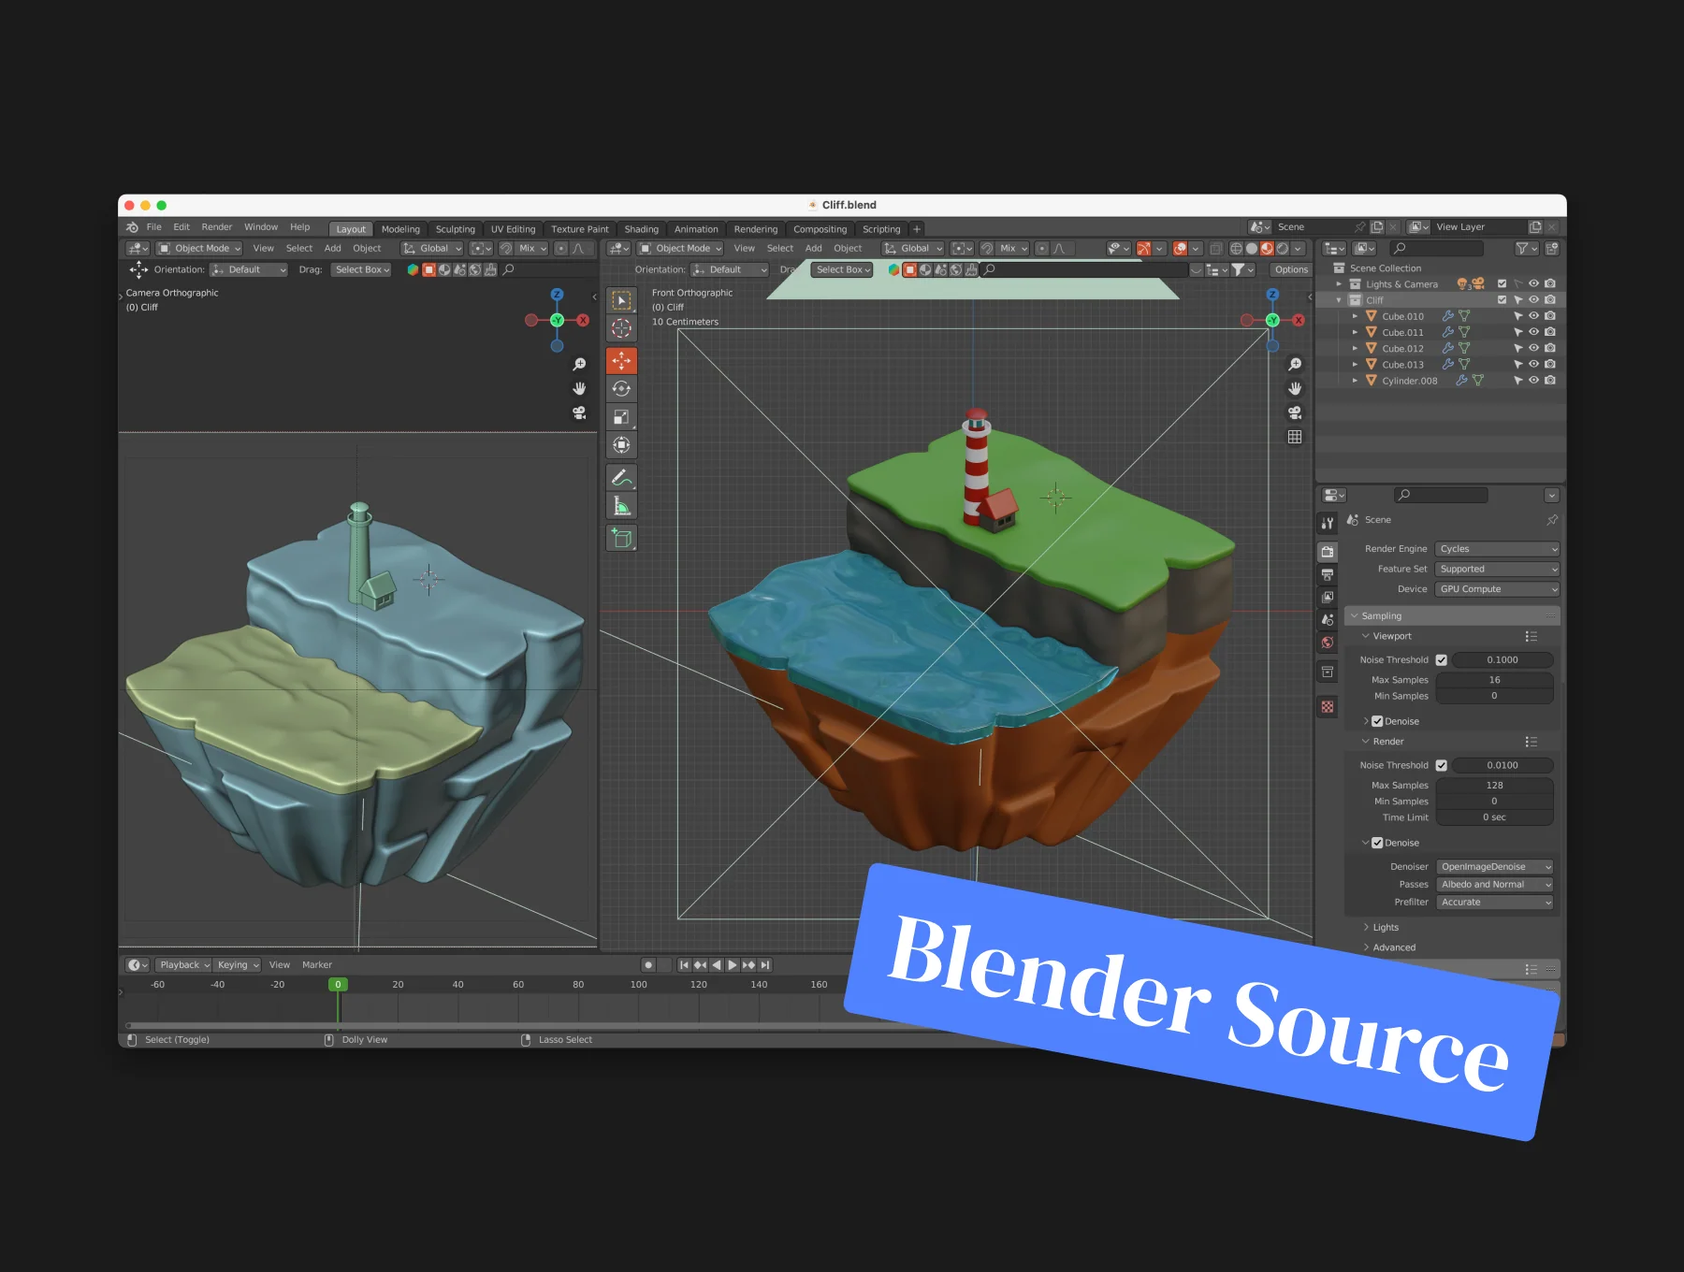
Task: Open Prefilter Accurate dropdown
Action: (1495, 903)
